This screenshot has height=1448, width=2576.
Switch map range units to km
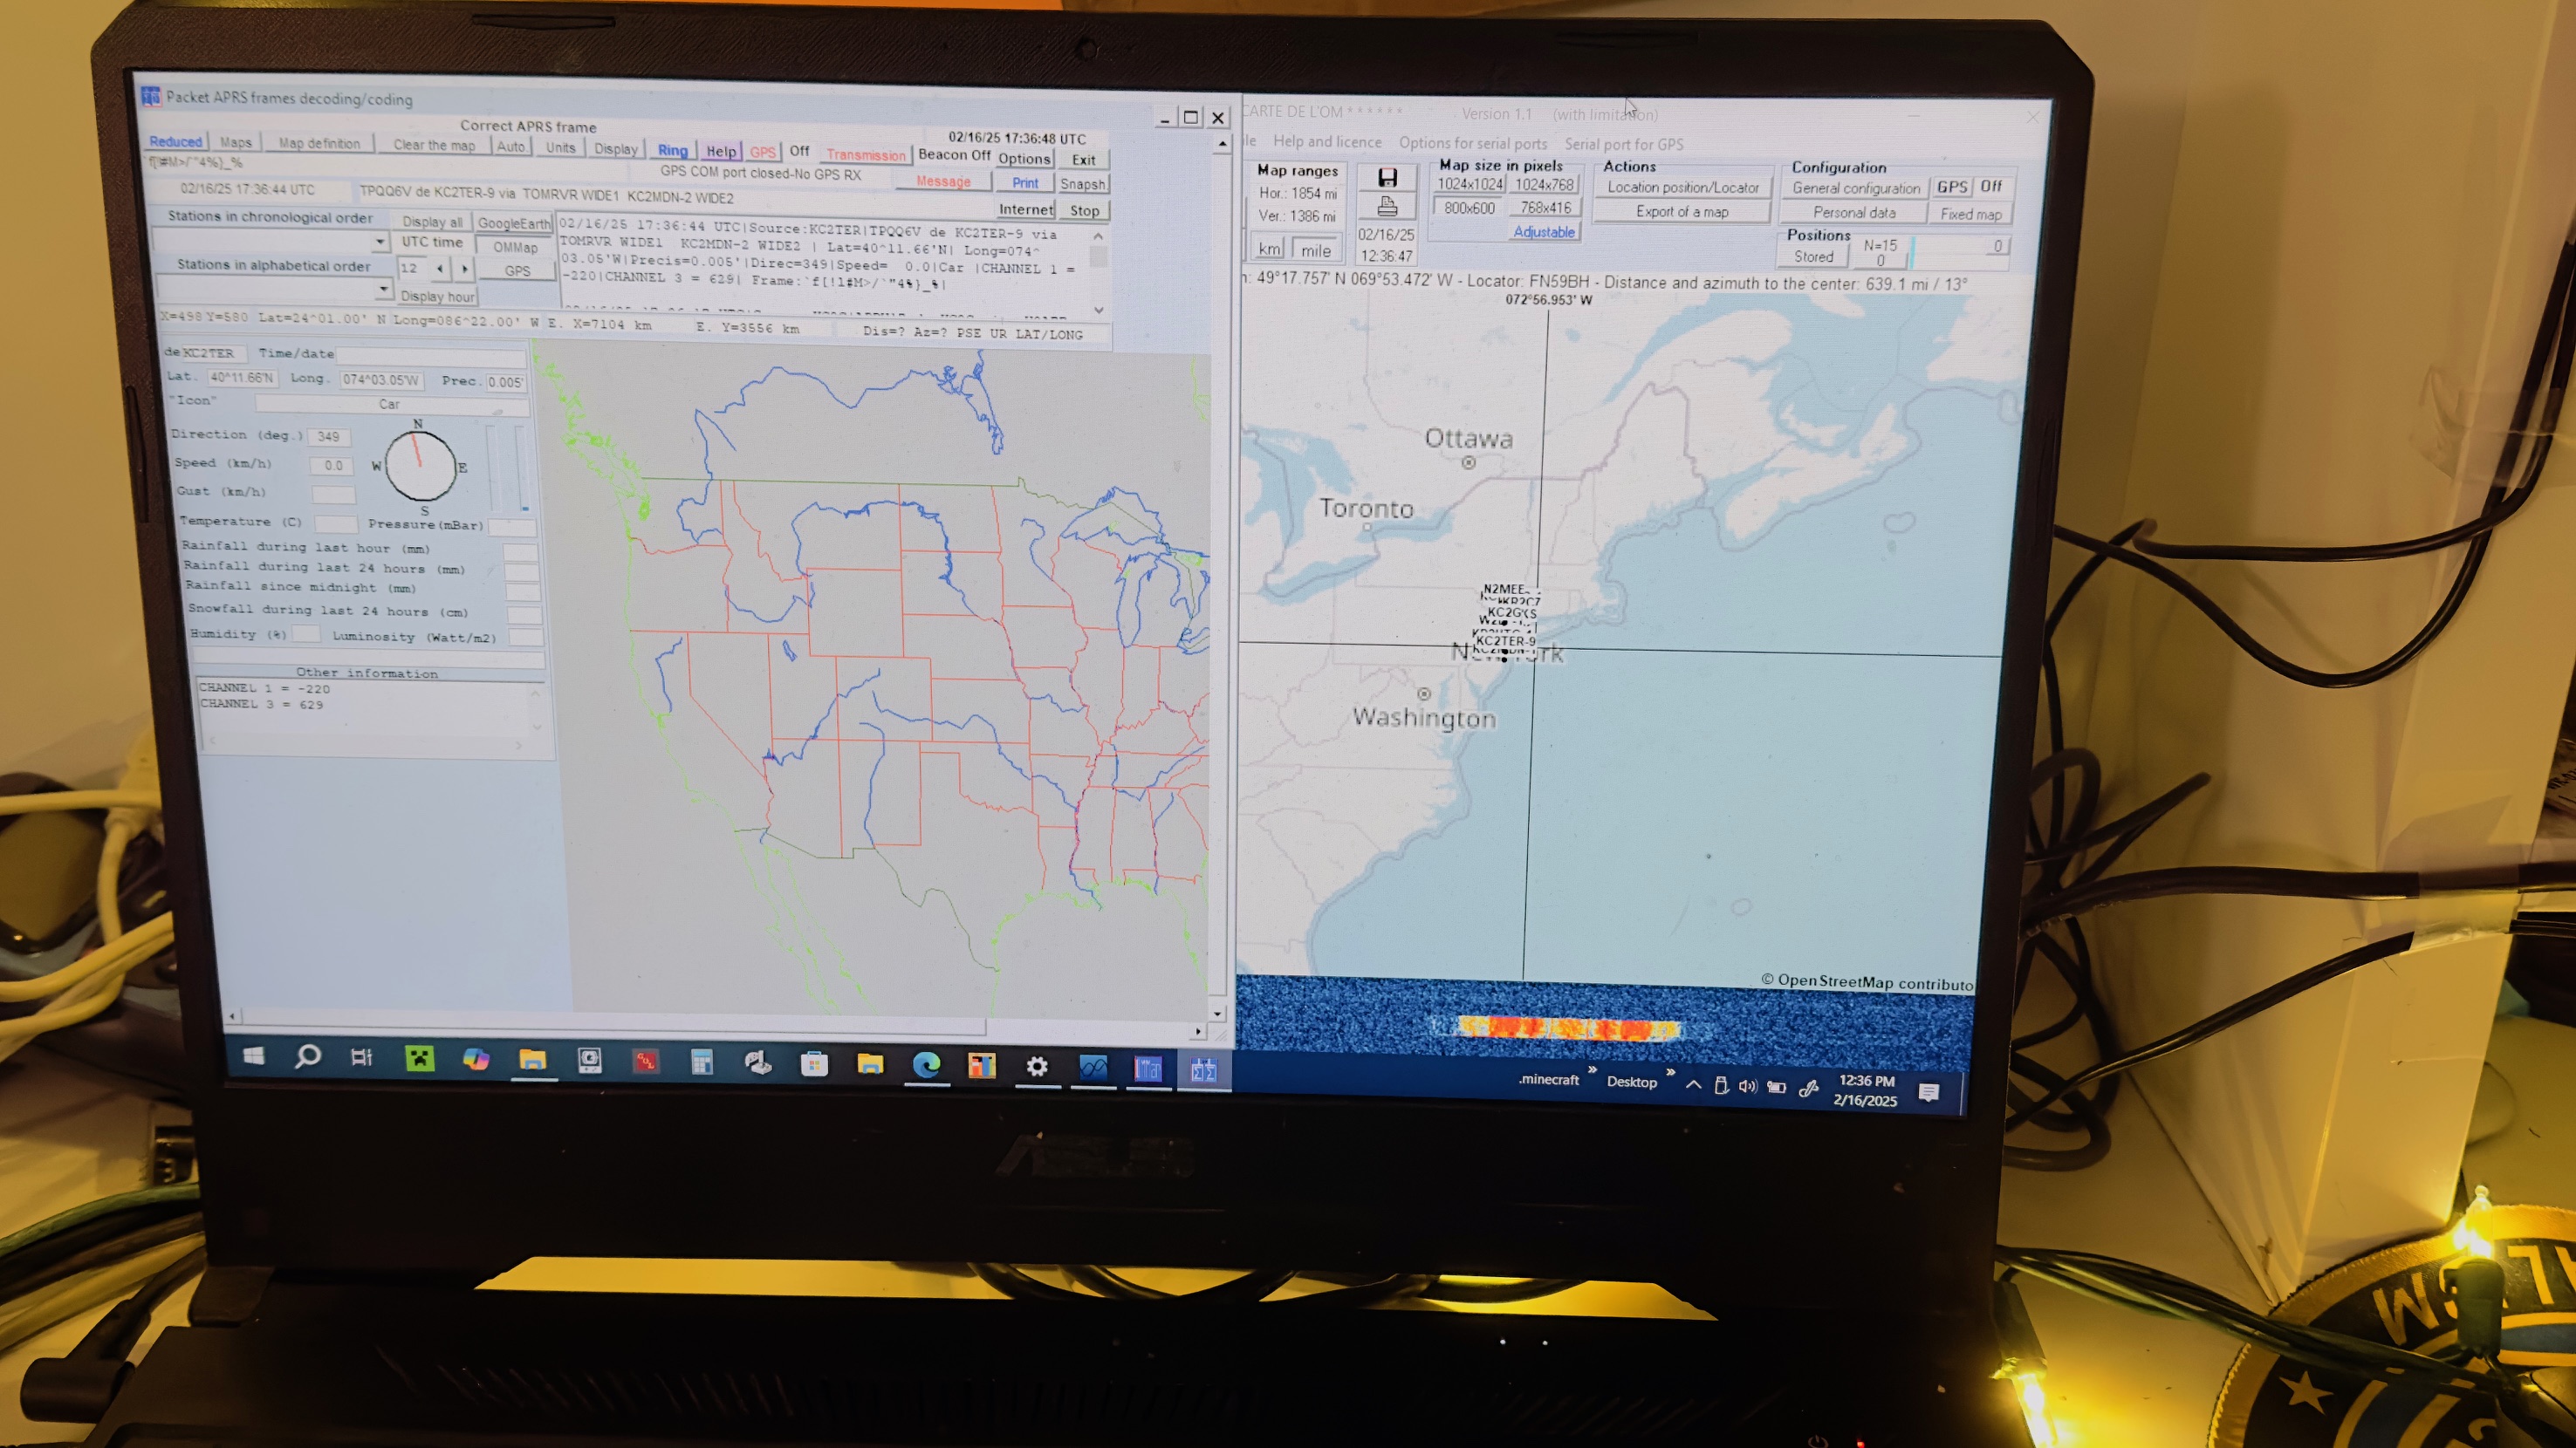point(1269,249)
